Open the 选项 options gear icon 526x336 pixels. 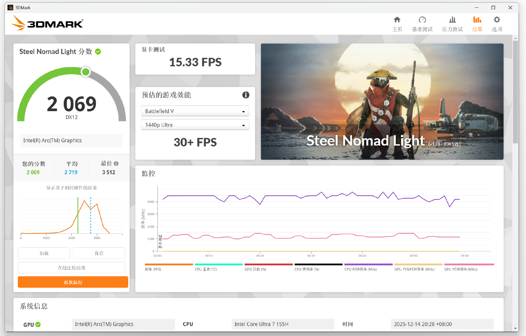click(x=497, y=20)
